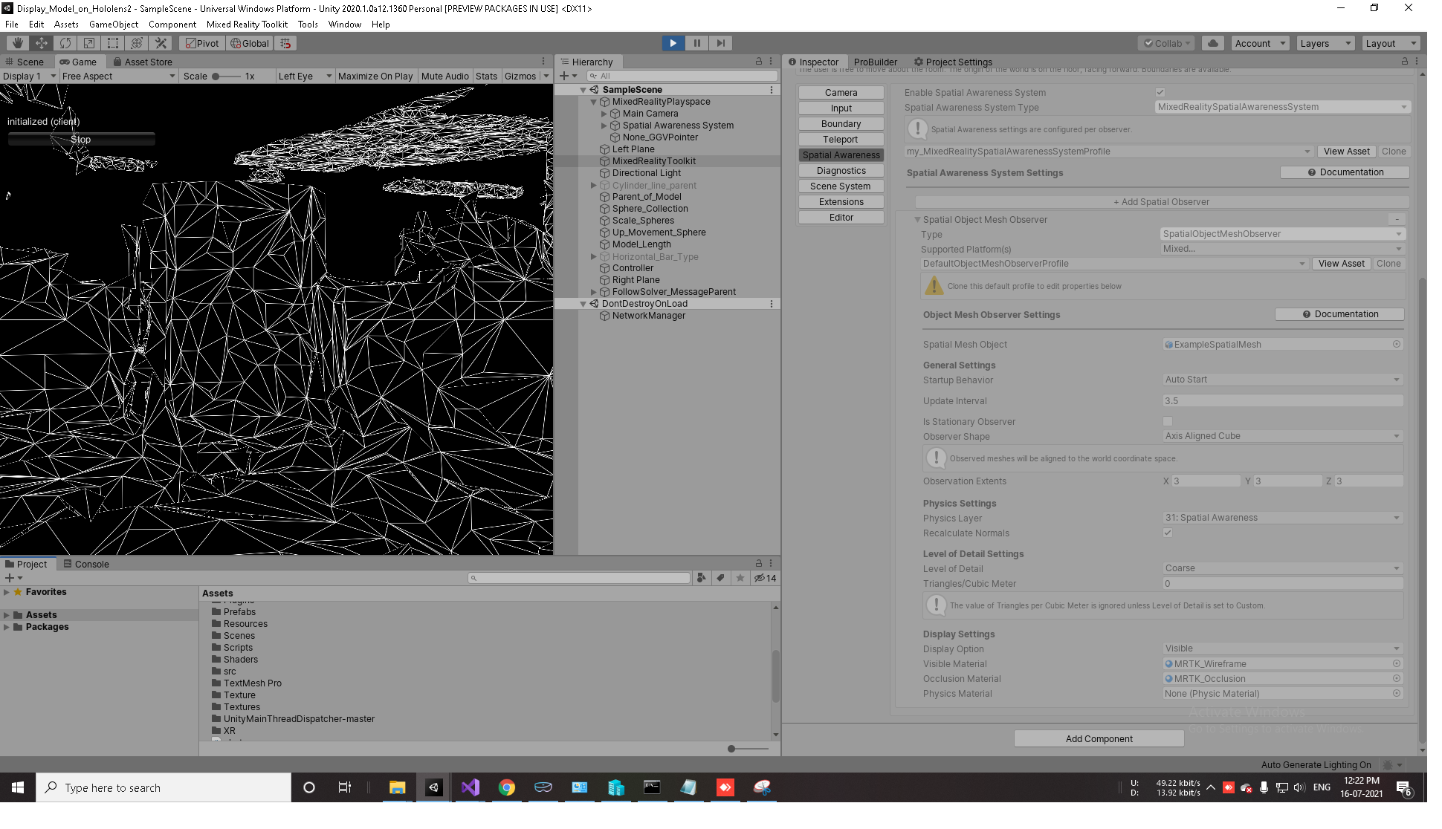This screenshot has width=1442, height=829.
Task: Click the Spatial Awareness sidebar button
Action: click(x=840, y=155)
